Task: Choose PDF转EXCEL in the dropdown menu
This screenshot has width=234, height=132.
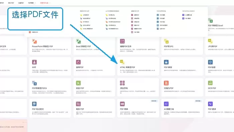Action: pos(111,25)
